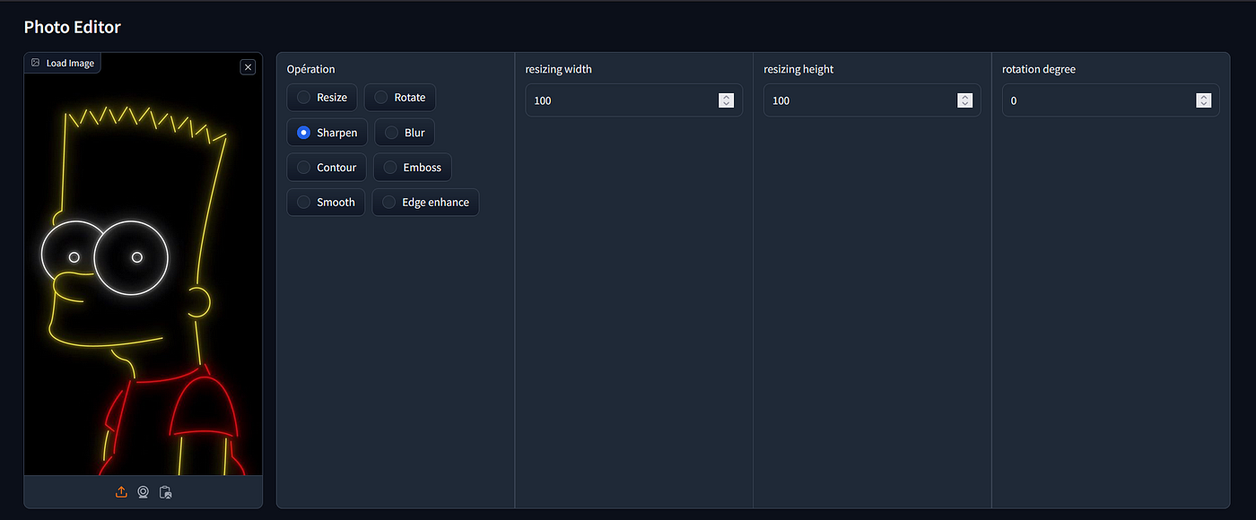Click the upload image icon
The width and height of the screenshot is (1256, 520).
tap(122, 492)
